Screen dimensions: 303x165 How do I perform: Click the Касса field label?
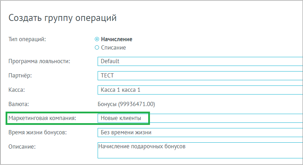point(17,90)
